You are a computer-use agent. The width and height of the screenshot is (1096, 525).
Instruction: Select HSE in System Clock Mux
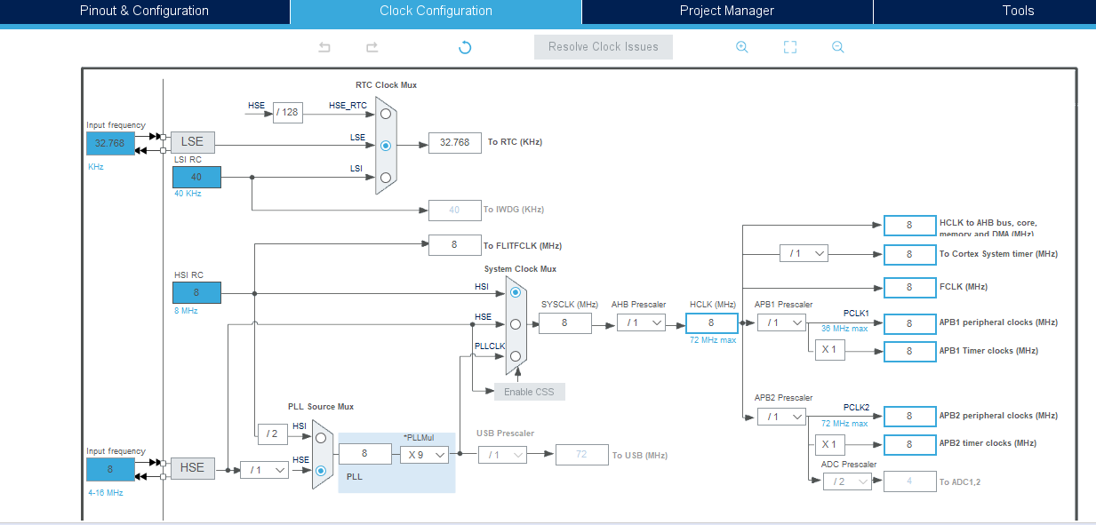click(x=516, y=324)
